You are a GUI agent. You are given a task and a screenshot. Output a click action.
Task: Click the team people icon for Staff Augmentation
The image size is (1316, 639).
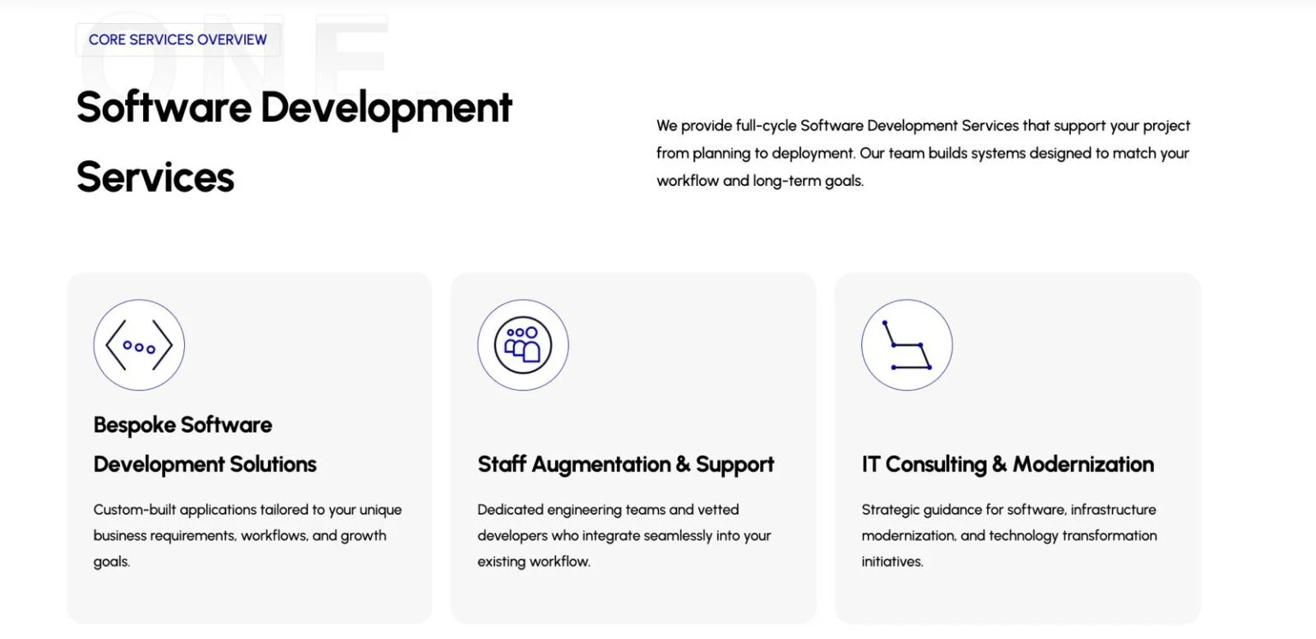pos(523,345)
